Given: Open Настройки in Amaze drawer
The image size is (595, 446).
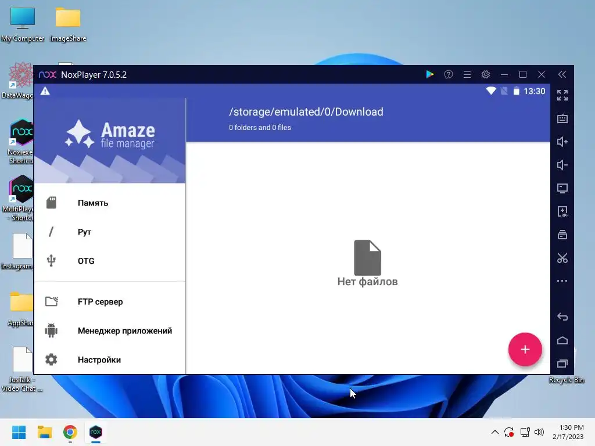Looking at the screenshot, I should 110,360.
